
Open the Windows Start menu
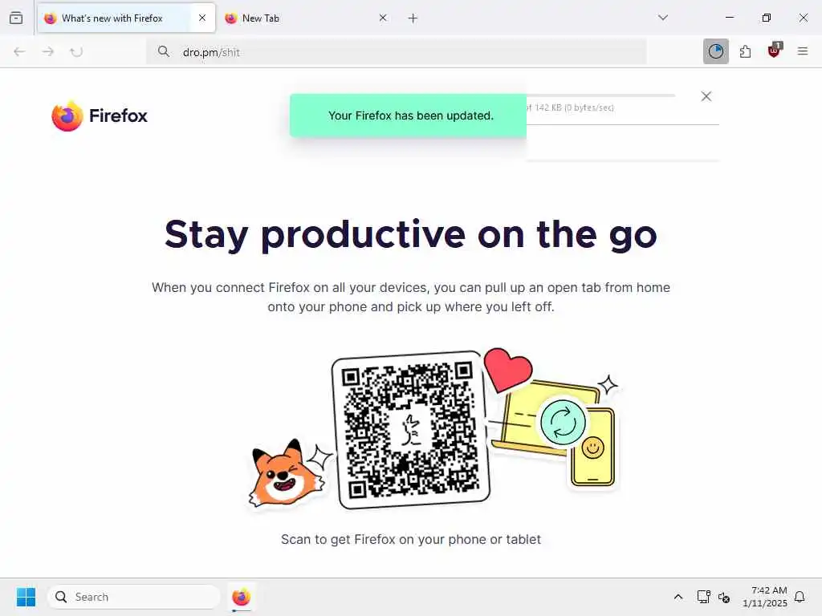tap(26, 597)
